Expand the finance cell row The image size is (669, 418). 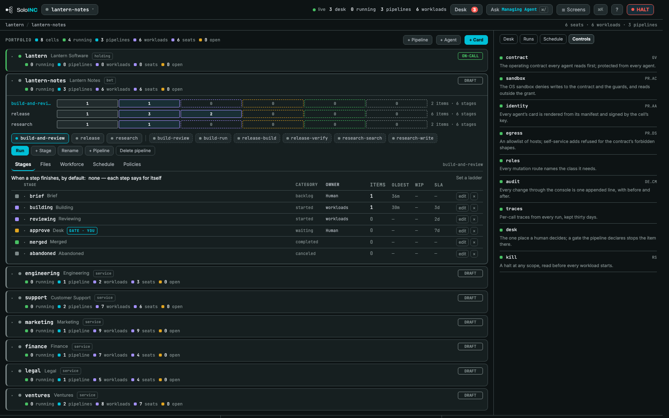pos(13,347)
